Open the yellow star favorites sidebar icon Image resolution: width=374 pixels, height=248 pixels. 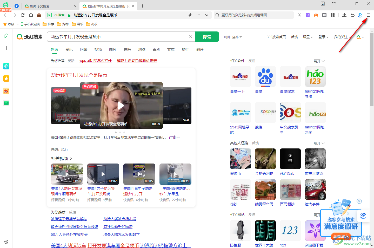point(6,79)
